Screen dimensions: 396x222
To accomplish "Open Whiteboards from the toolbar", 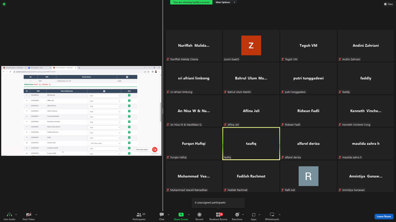I will coord(272,216).
